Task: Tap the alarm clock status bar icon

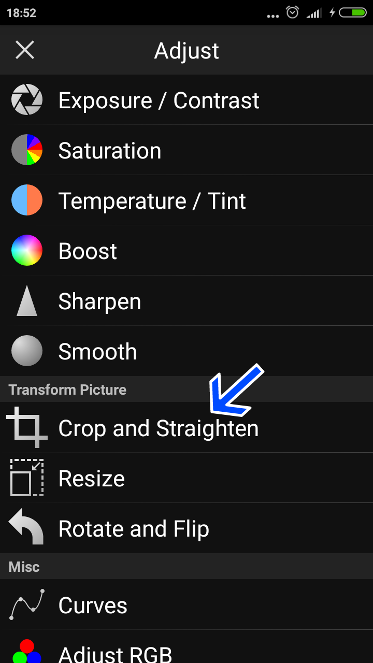Action: click(x=293, y=12)
